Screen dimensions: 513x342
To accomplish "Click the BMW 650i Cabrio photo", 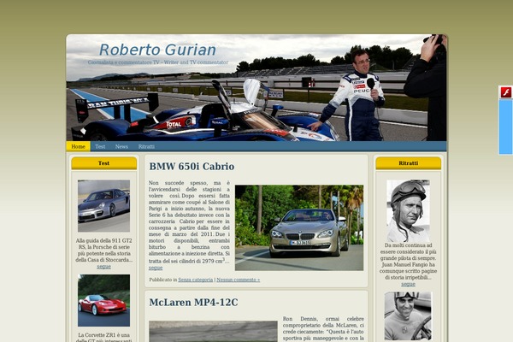I will point(299,227).
